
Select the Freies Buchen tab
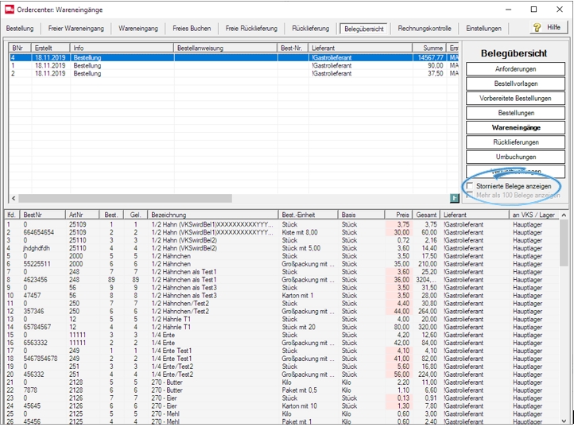[192, 28]
